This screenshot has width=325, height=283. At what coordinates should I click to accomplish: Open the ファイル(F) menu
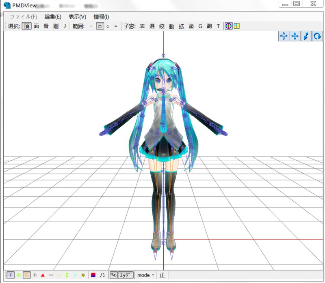tap(24, 17)
